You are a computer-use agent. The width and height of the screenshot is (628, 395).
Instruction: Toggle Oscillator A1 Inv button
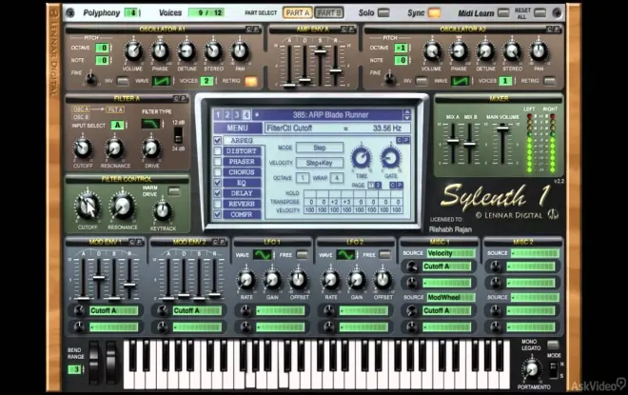123,81
